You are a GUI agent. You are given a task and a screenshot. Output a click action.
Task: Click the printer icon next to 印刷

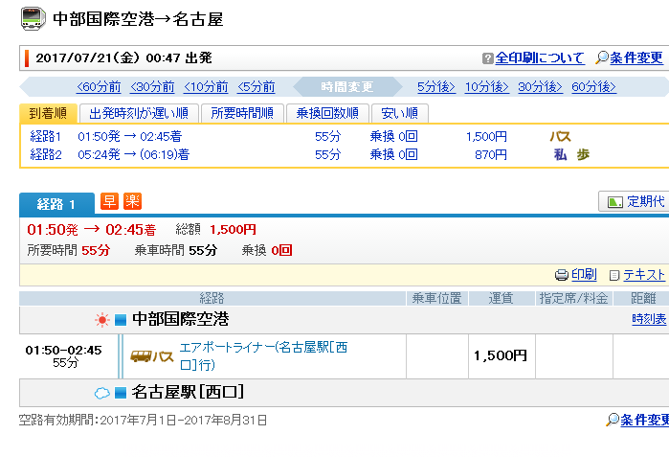[x=562, y=274]
